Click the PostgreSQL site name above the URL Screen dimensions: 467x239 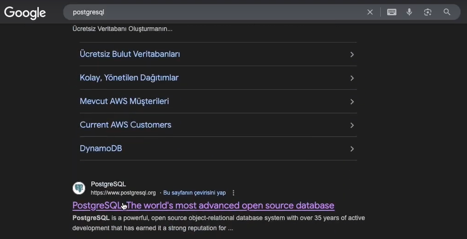(108, 184)
